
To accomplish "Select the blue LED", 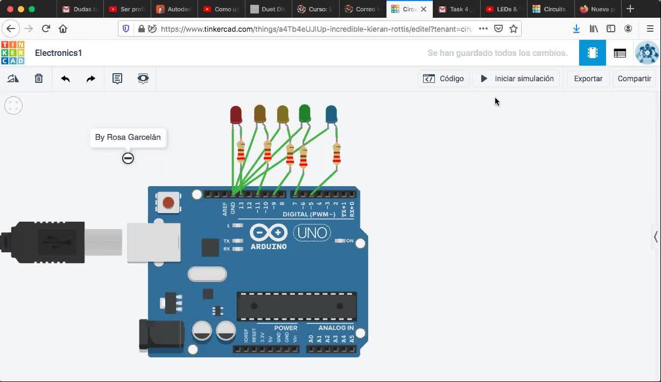I will point(332,114).
